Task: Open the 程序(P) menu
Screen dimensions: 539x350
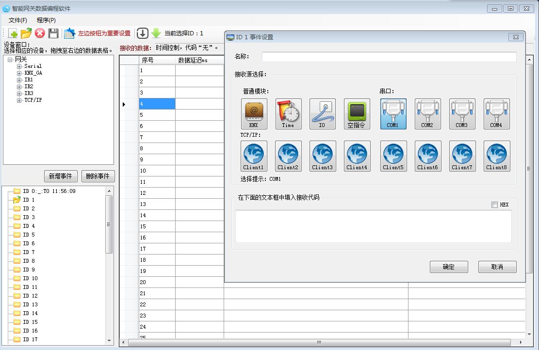Action: tap(46, 20)
